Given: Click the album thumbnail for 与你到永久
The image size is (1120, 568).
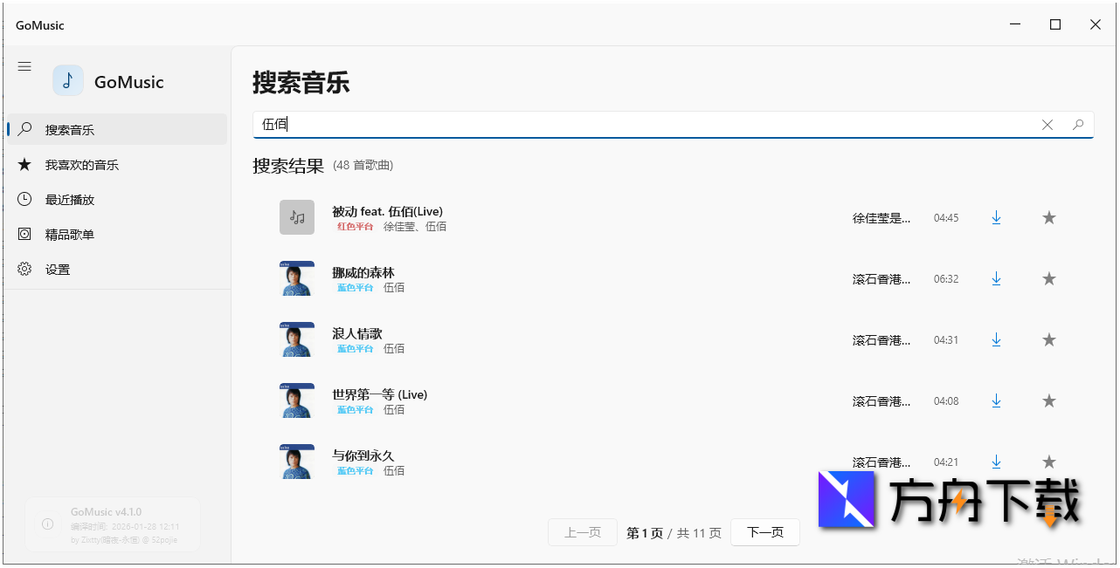Looking at the screenshot, I should coord(297,462).
